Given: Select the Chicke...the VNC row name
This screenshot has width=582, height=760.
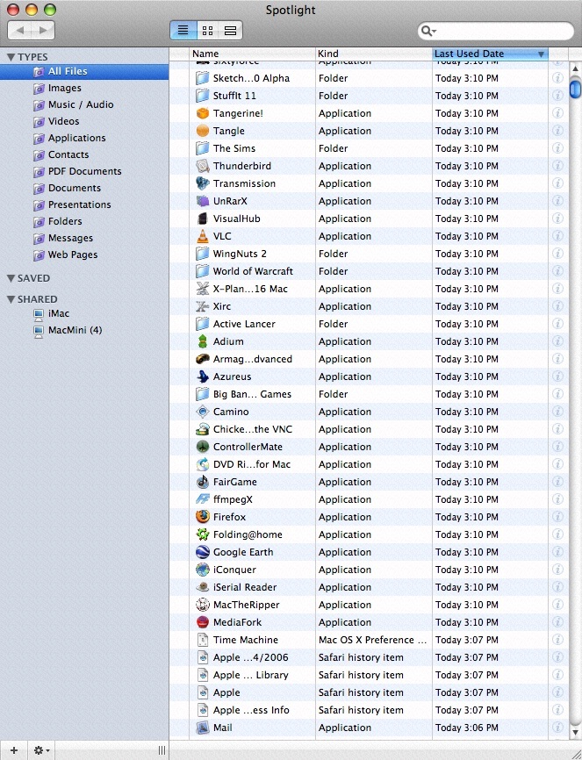Looking at the screenshot, I should (x=253, y=429).
